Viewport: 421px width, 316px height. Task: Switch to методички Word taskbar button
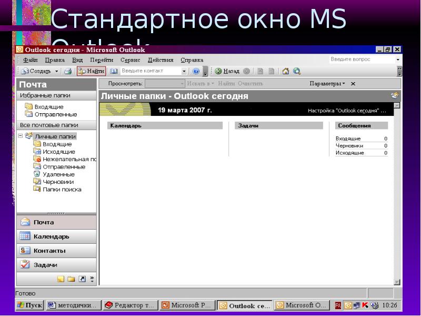click(74, 305)
